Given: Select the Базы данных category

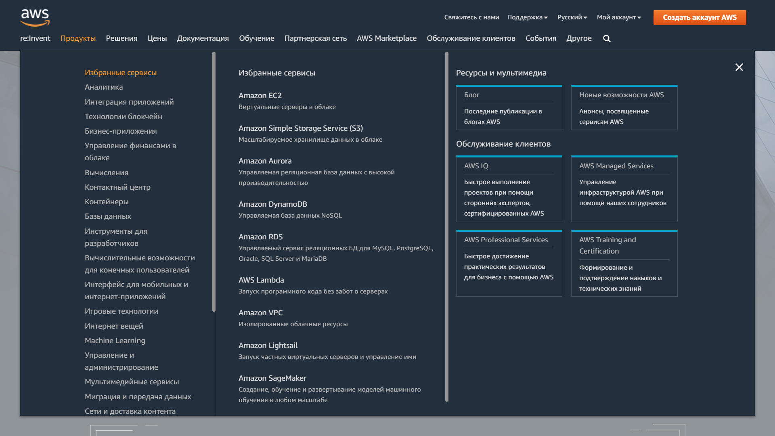Looking at the screenshot, I should point(108,216).
